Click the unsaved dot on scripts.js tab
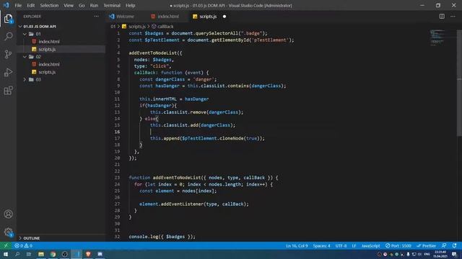 coord(225,17)
